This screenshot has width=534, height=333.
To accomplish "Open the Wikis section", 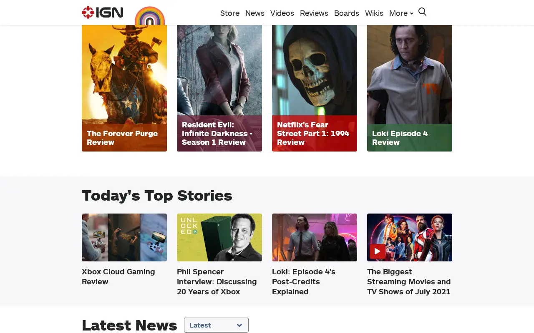I will pos(374,13).
